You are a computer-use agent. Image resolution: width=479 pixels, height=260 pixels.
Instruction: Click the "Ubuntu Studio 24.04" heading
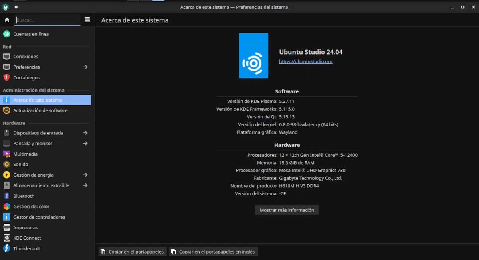pyautogui.click(x=311, y=52)
